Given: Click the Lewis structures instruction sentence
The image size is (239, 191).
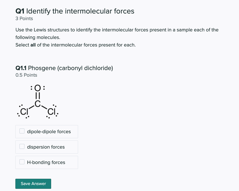Looking at the screenshot, I should pos(117,30).
